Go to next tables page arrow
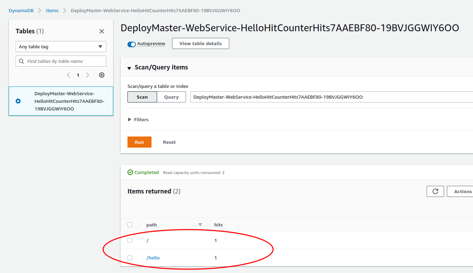The width and height of the screenshot is (473, 273). [x=87, y=75]
